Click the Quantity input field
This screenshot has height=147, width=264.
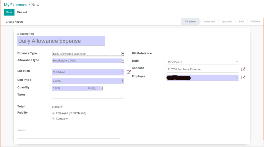(69, 88)
